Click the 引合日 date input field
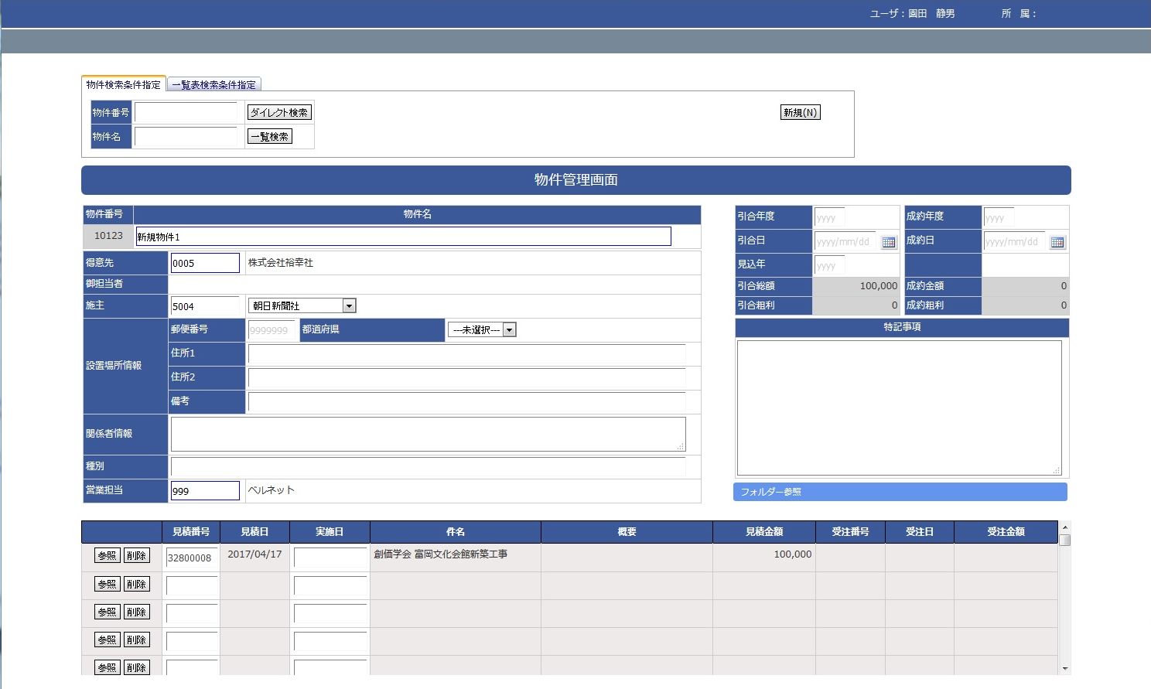Screen dimensions: 1151x689 pyautogui.click(x=845, y=241)
